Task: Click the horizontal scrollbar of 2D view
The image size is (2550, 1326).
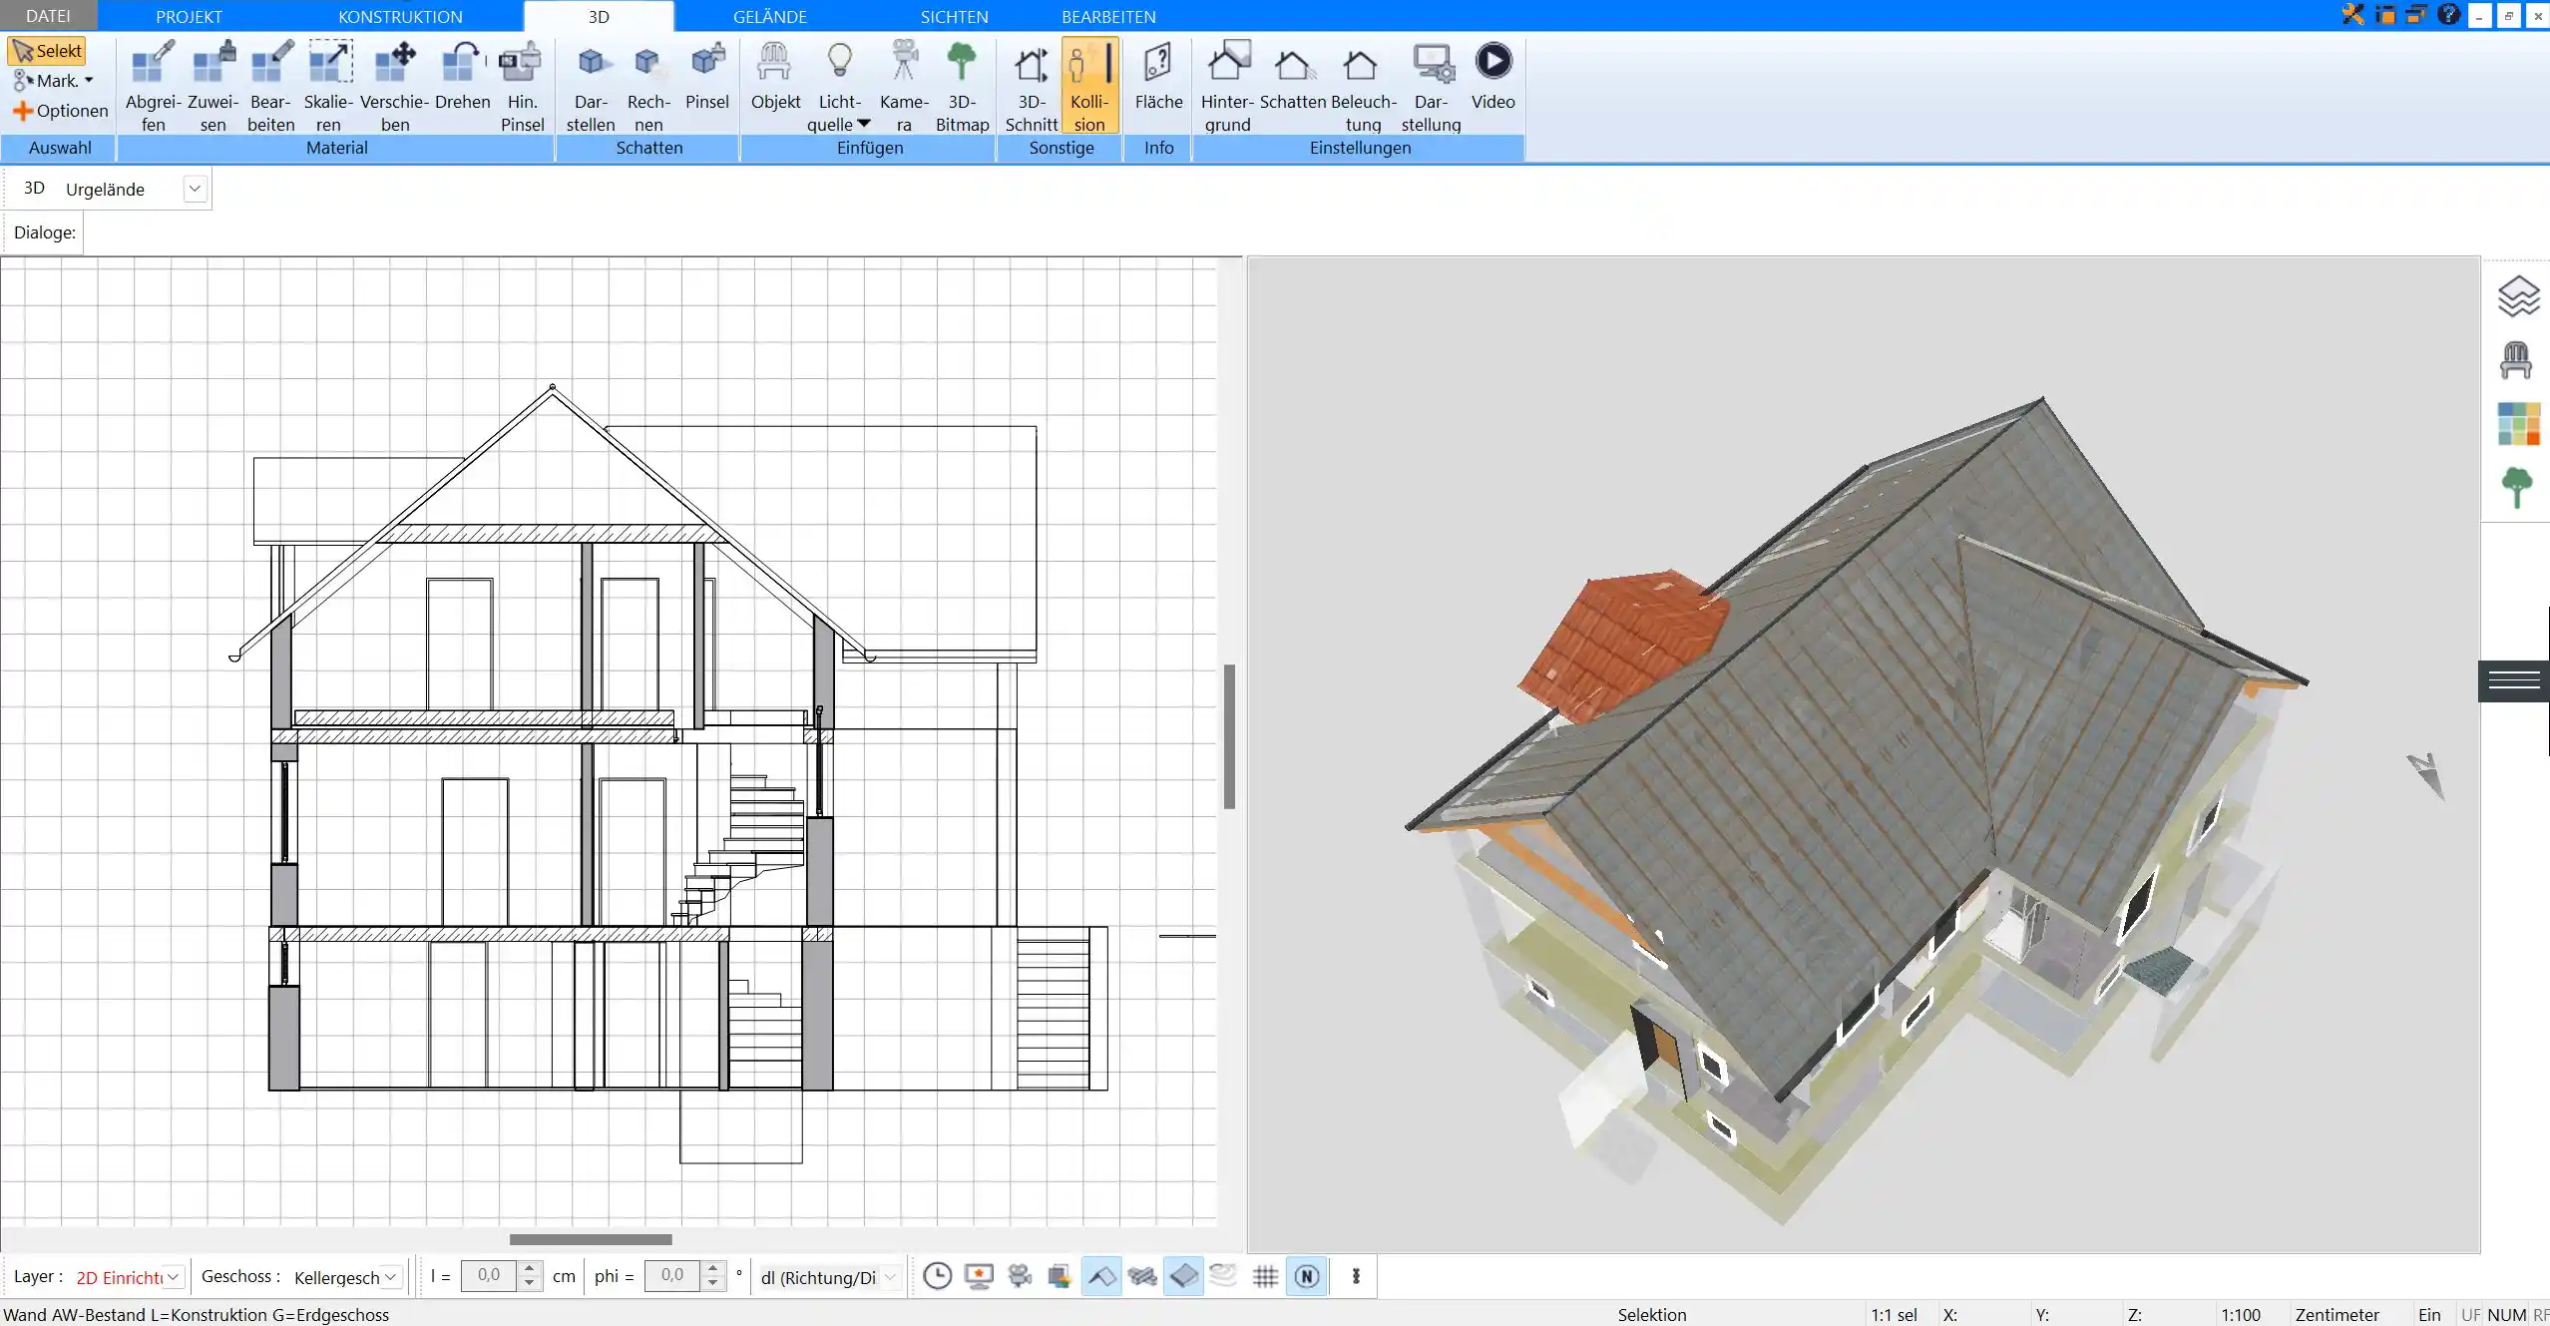Action: click(591, 1239)
